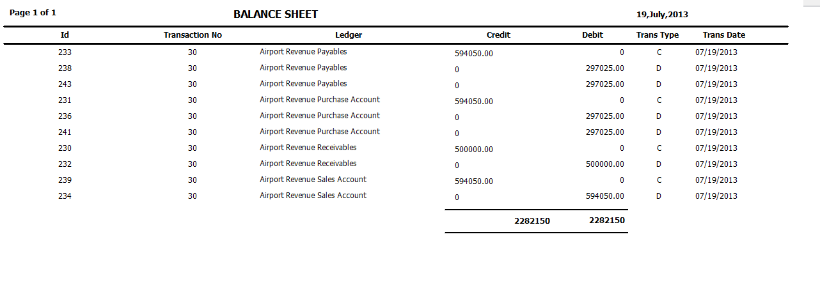Click the Page 1 of 1 indicator
The width and height of the screenshot is (820, 294).
tap(33, 13)
